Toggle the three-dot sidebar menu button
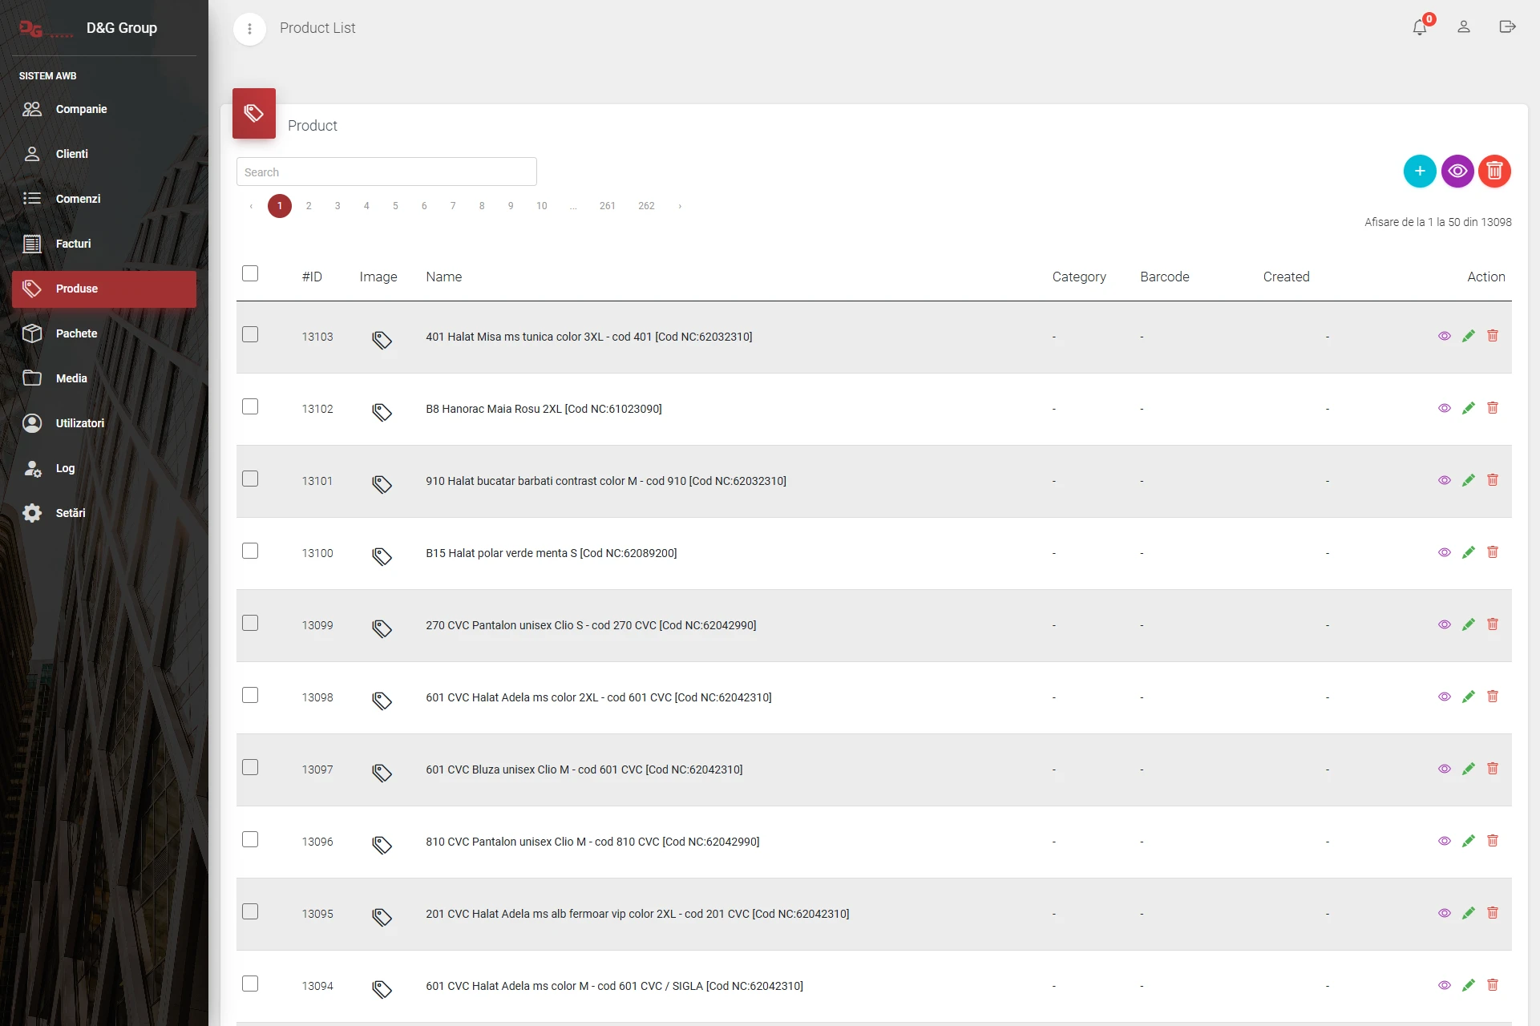 pyautogui.click(x=249, y=29)
